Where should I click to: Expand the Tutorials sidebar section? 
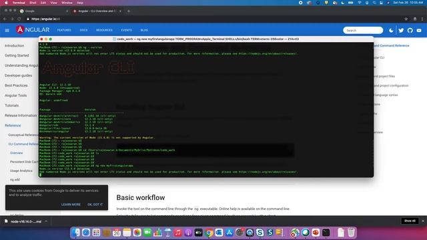[12, 105]
